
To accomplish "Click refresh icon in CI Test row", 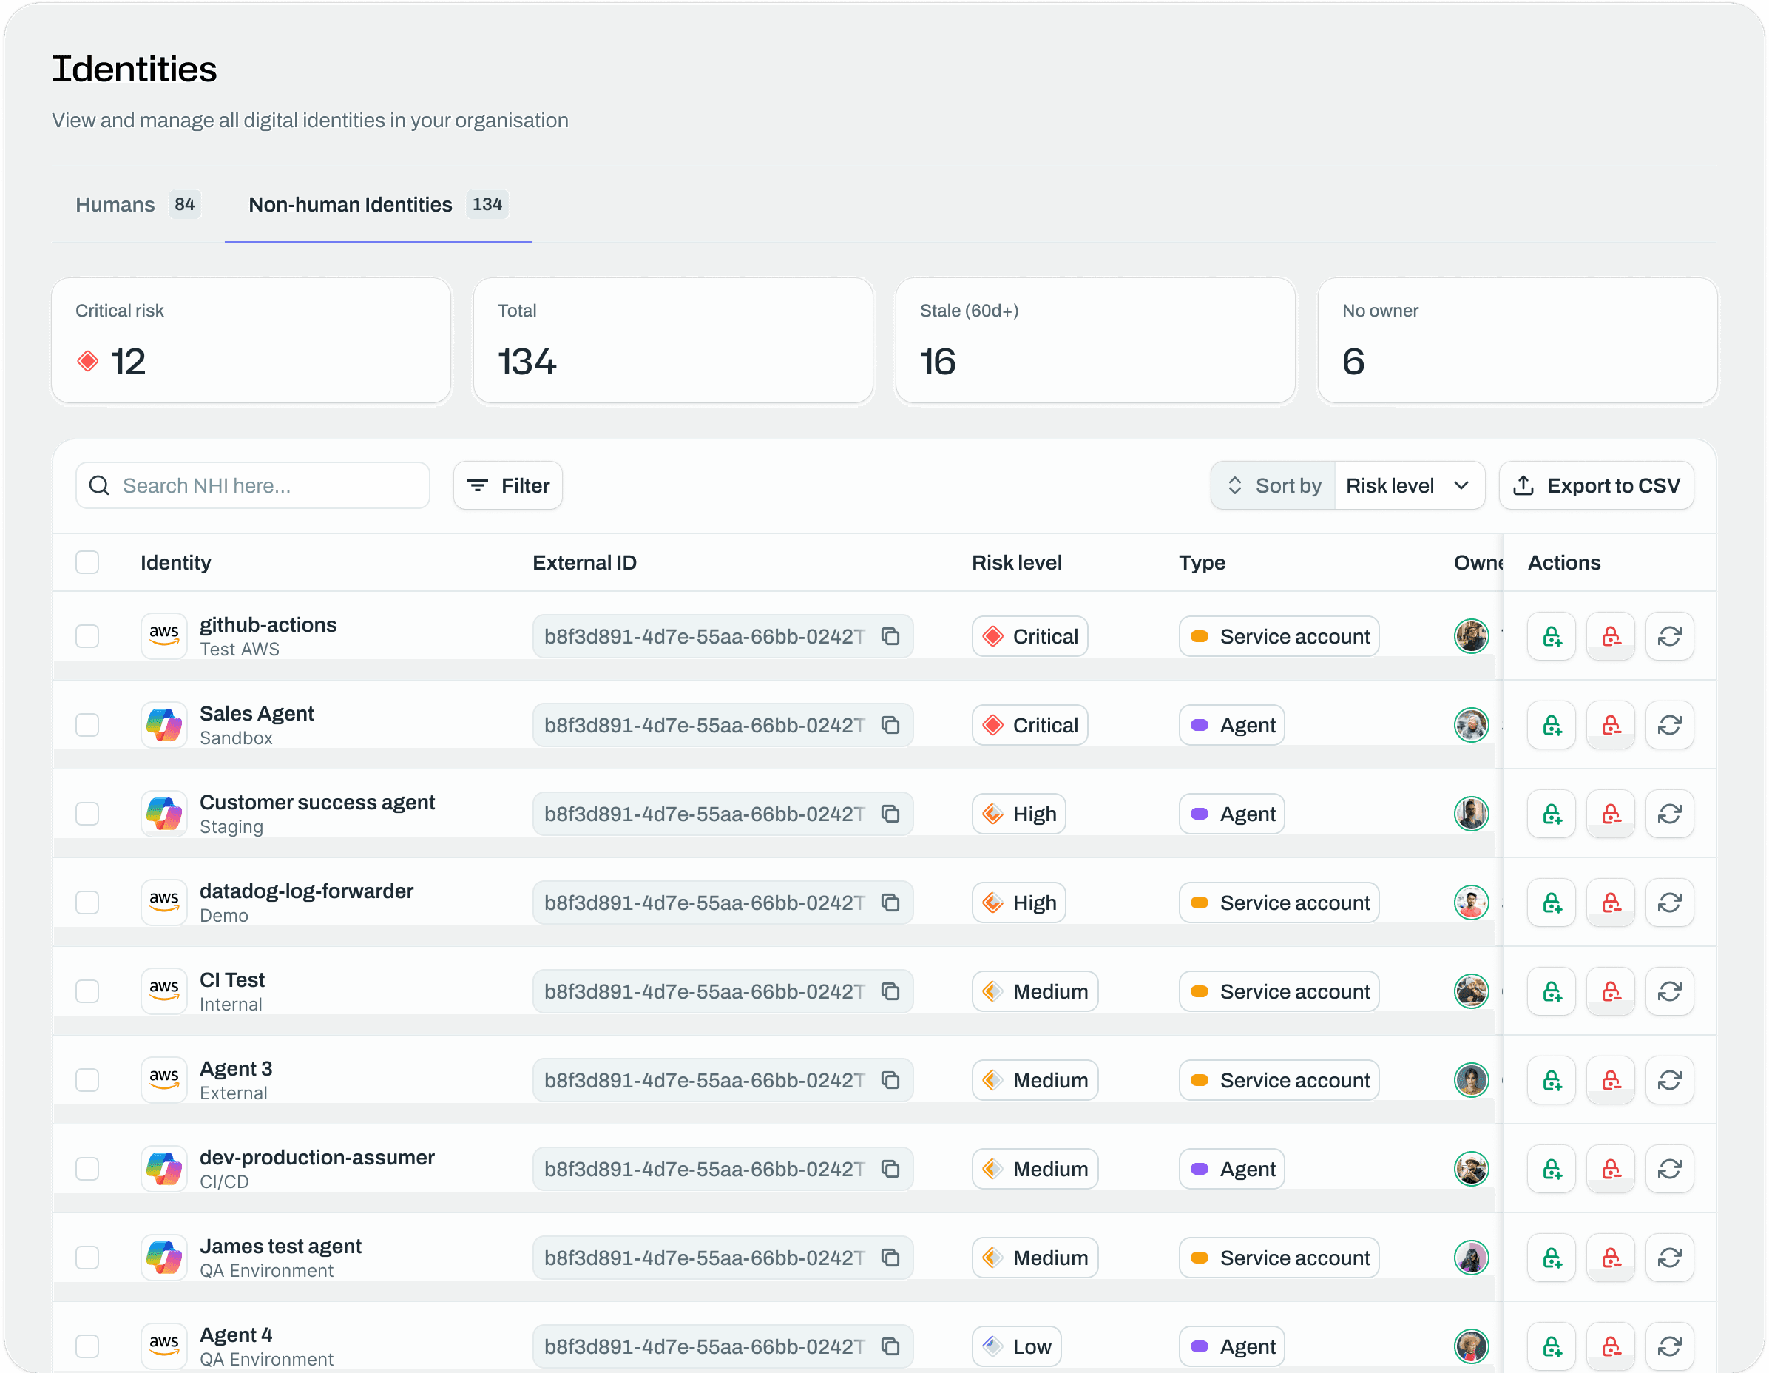I will click(1669, 991).
